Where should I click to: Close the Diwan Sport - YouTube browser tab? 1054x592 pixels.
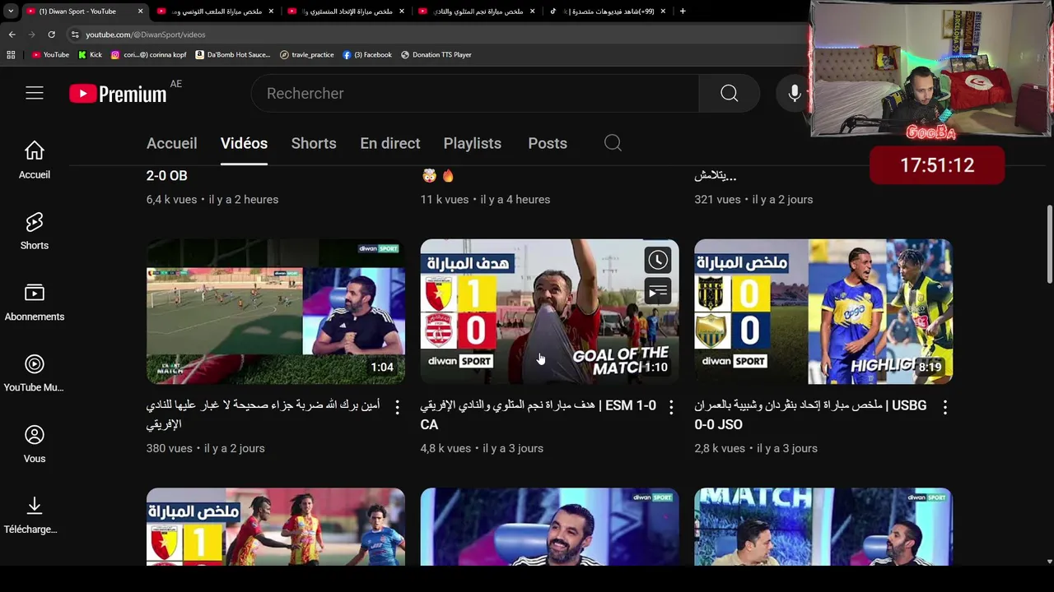click(x=140, y=12)
